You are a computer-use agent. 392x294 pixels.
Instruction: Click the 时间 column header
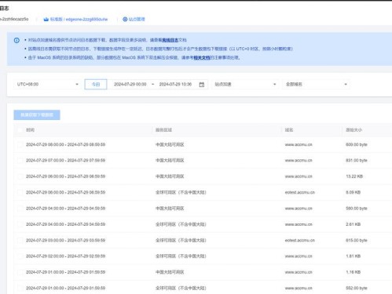(30, 130)
